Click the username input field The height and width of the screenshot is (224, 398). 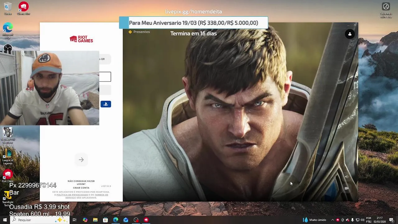click(105, 77)
